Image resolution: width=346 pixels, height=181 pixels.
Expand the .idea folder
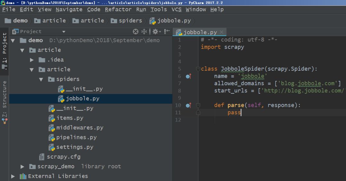[32, 60]
